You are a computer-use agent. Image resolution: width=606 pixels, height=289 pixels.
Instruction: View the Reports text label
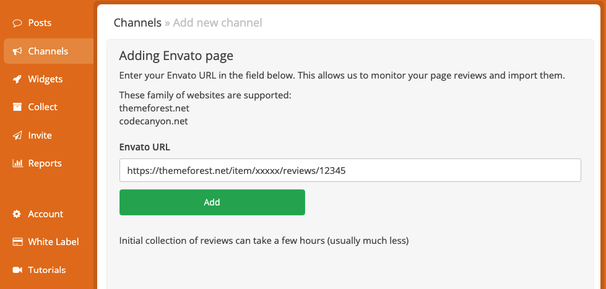45,163
